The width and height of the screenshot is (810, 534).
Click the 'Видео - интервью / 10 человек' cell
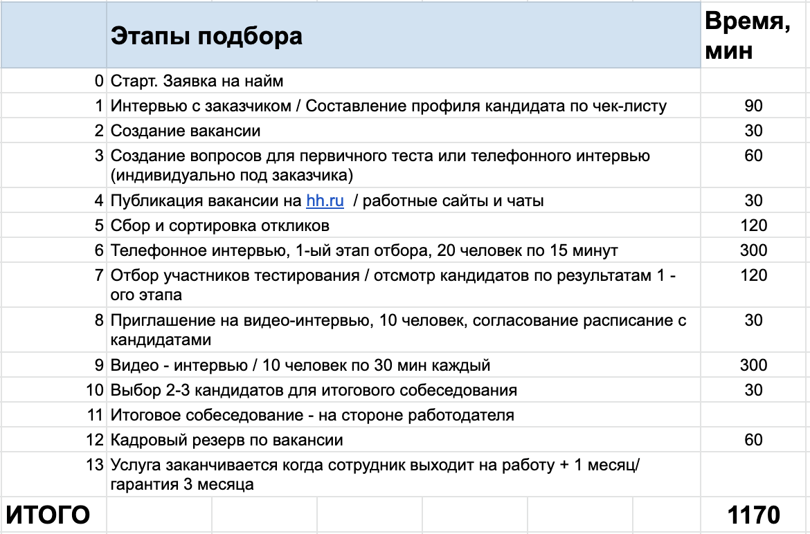click(300, 365)
